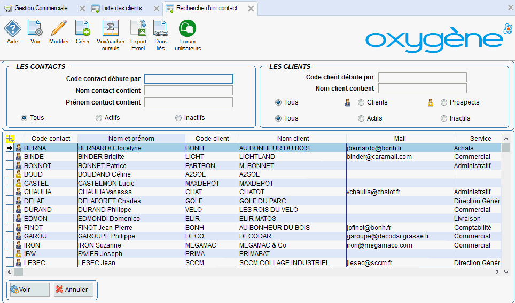
Task: Focus Nom client contient field
Action: pyautogui.click(x=423, y=88)
